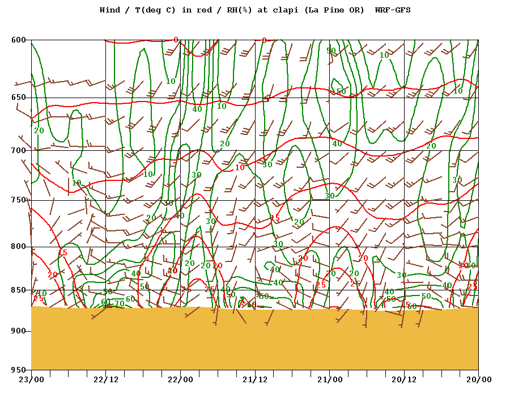Click the 21/00 time axis label
The height and width of the screenshot is (397, 510).
click(x=329, y=379)
